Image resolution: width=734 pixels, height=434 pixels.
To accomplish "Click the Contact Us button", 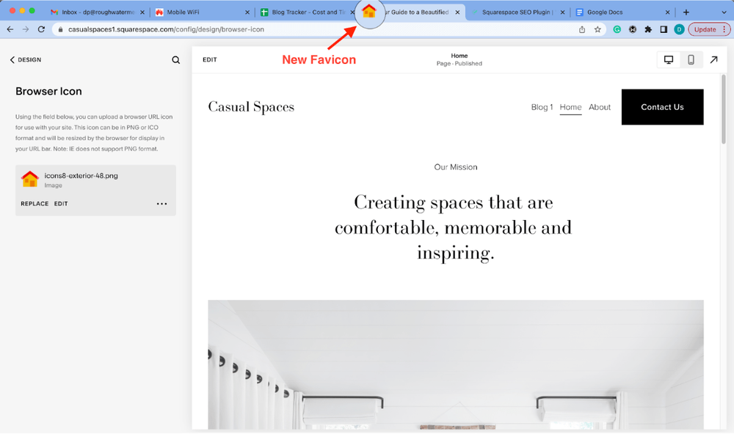I will pos(662,107).
